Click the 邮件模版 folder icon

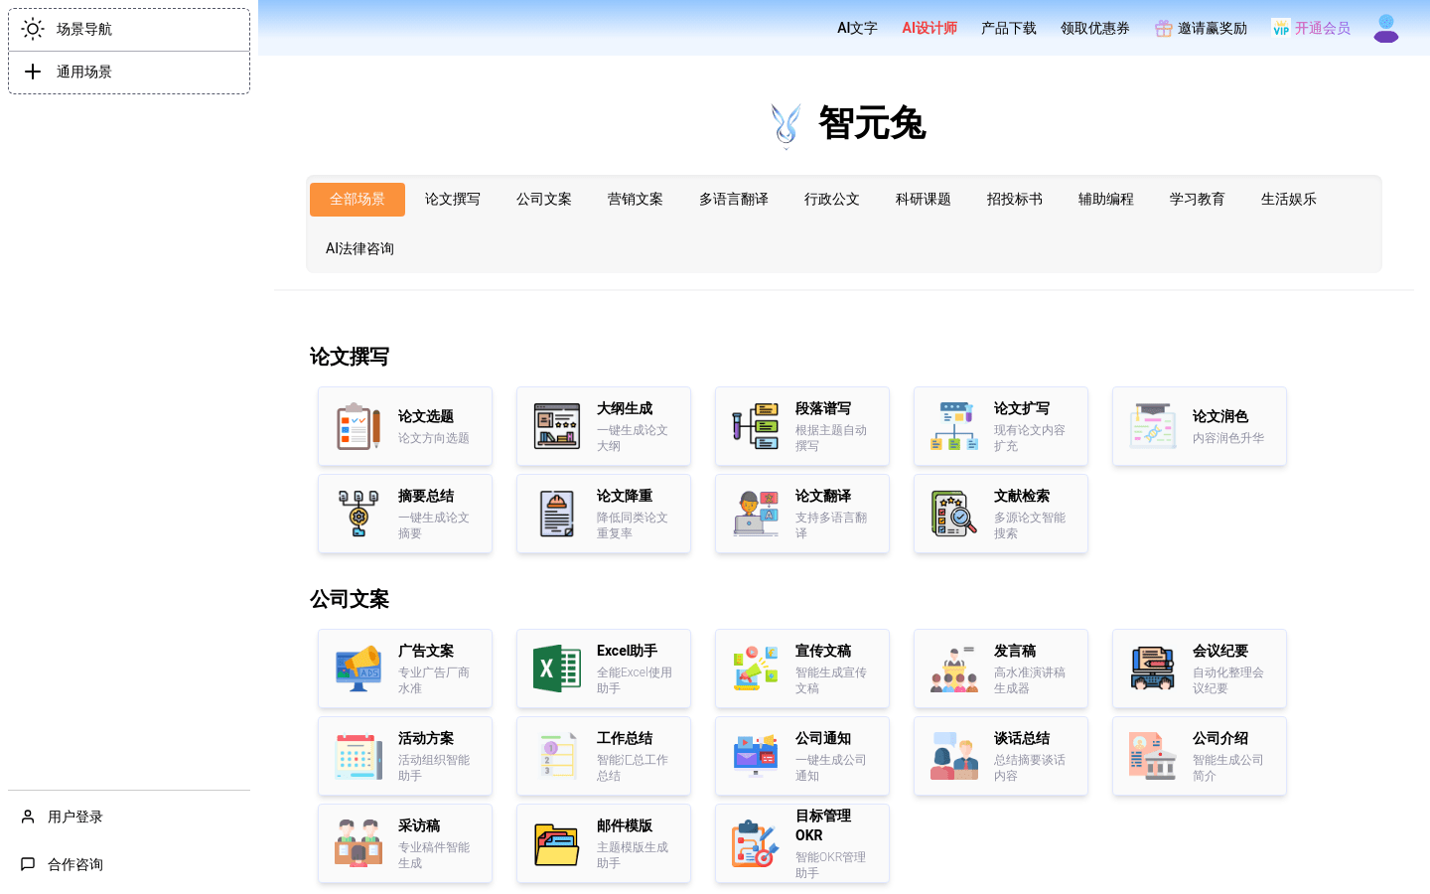556,843
